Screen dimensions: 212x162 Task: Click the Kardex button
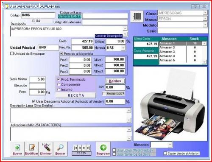pos(115,81)
